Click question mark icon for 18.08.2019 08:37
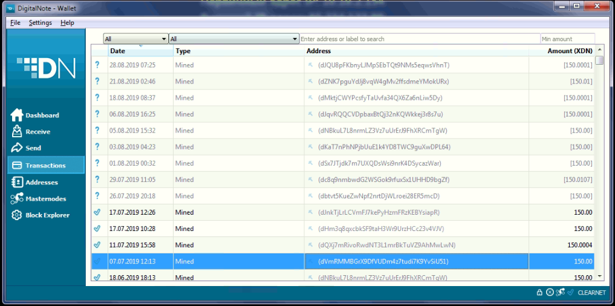 tap(97, 98)
